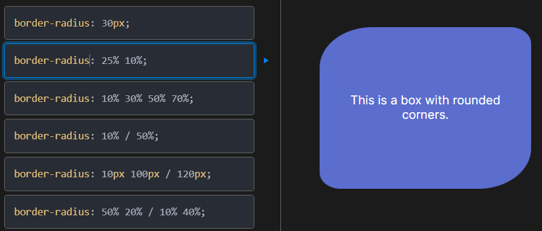Click the "20%" value in the last example
The width and height of the screenshot is (542, 231).
pos(134,212)
